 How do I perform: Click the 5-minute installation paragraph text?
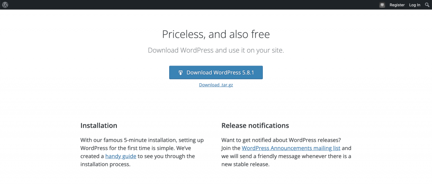coord(142,152)
